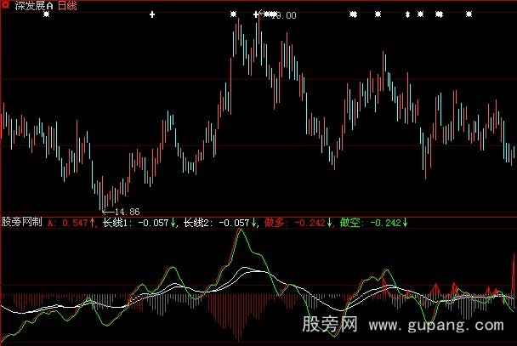
Task: Click the green down arrow after 做空 value
Action: 405,223
